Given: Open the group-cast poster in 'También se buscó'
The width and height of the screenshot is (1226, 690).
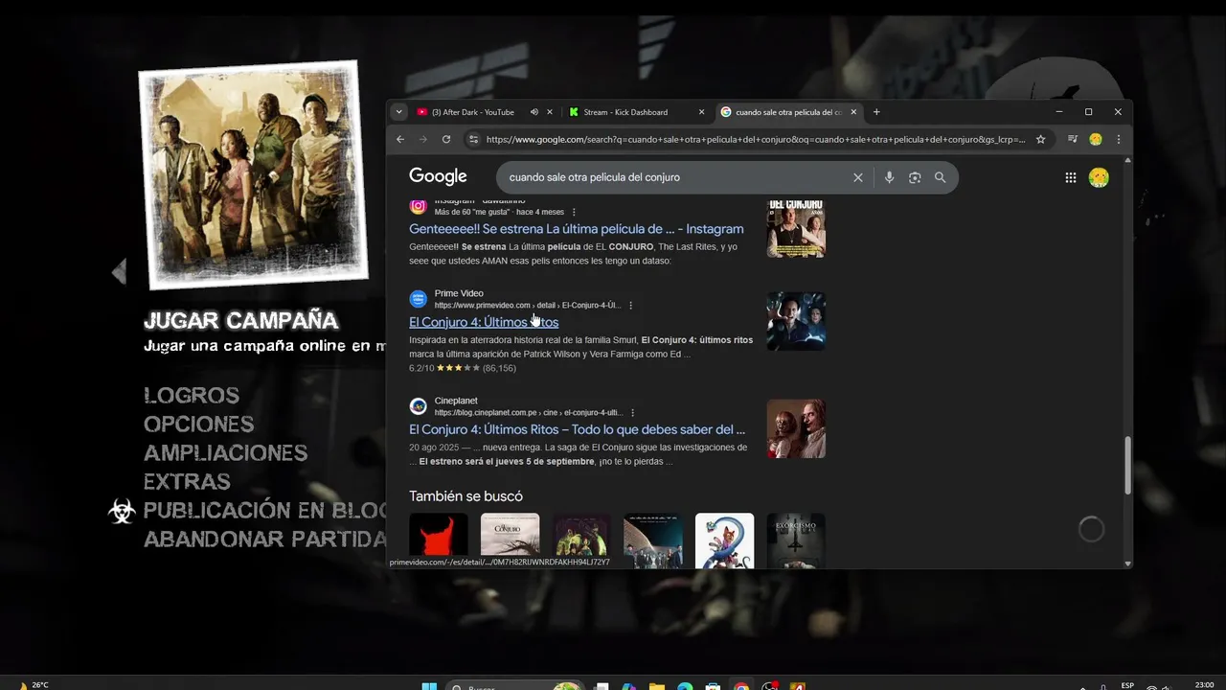Looking at the screenshot, I should tap(653, 540).
